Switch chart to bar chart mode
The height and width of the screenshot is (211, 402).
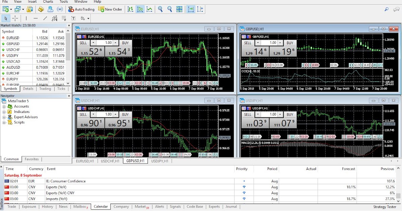click(130, 9)
